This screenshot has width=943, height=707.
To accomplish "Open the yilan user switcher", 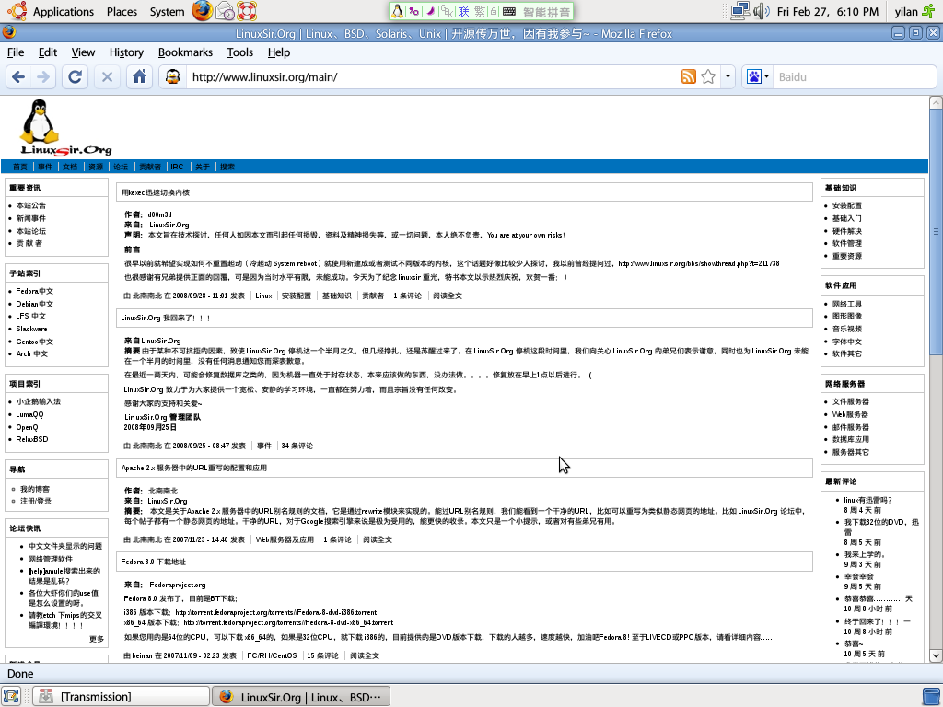I will (906, 11).
